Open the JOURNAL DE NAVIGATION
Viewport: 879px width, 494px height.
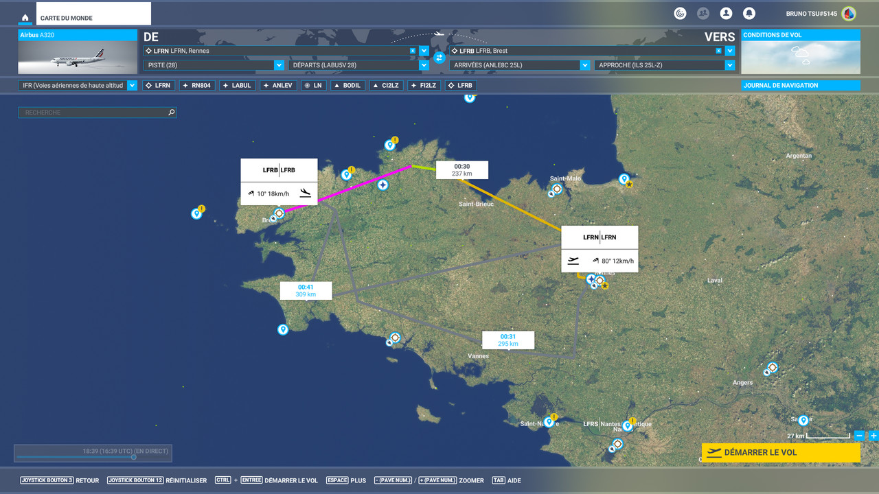pos(801,86)
